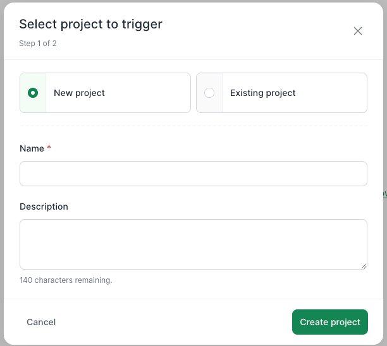Click the gray backdrop outside the dialog
Screen dimensions: 387x346
click(384, 95)
